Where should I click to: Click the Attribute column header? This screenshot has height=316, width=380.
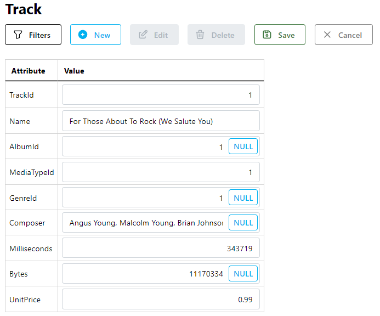28,71
